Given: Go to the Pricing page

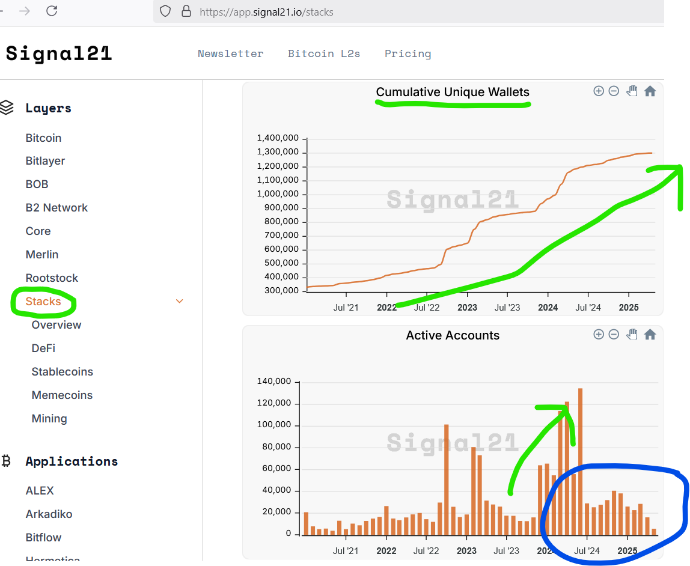Looking at the screenshot, I should point(408,53).
